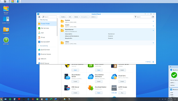Click Cloud Sync package icon
Image resolution: width=178 pixels, height=101 pixels.
tap(114, 77)
